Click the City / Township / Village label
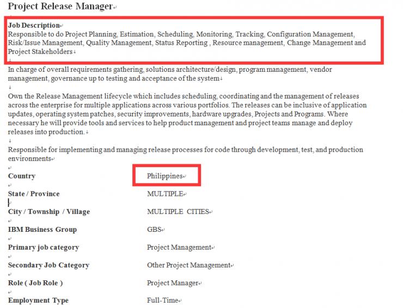Image resolution: width=403 pixels, height=308 pixels. [49, 212]
